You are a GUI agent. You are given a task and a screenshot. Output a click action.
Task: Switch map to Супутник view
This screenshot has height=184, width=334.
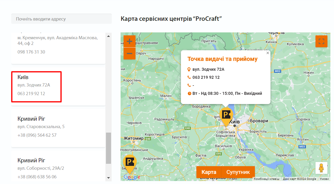pyautogui.click(x=238, y=172)
